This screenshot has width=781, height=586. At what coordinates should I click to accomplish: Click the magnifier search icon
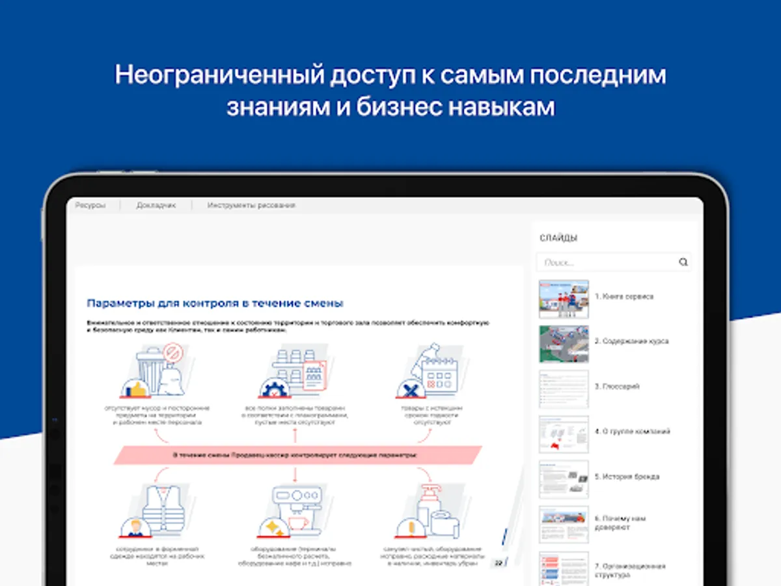683,262
